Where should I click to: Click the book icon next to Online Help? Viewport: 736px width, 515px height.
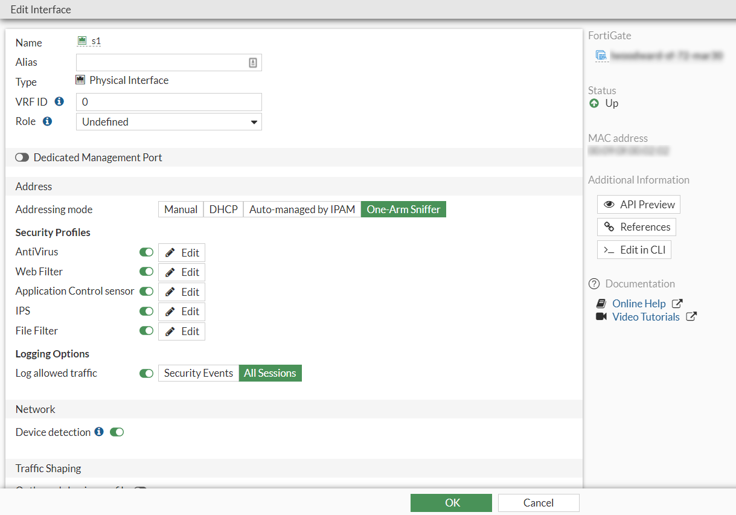pyautogui.click(x=601, y=303)
